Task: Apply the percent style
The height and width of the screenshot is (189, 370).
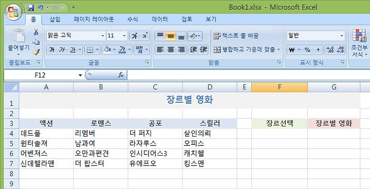Action: [x=307, y=50]
